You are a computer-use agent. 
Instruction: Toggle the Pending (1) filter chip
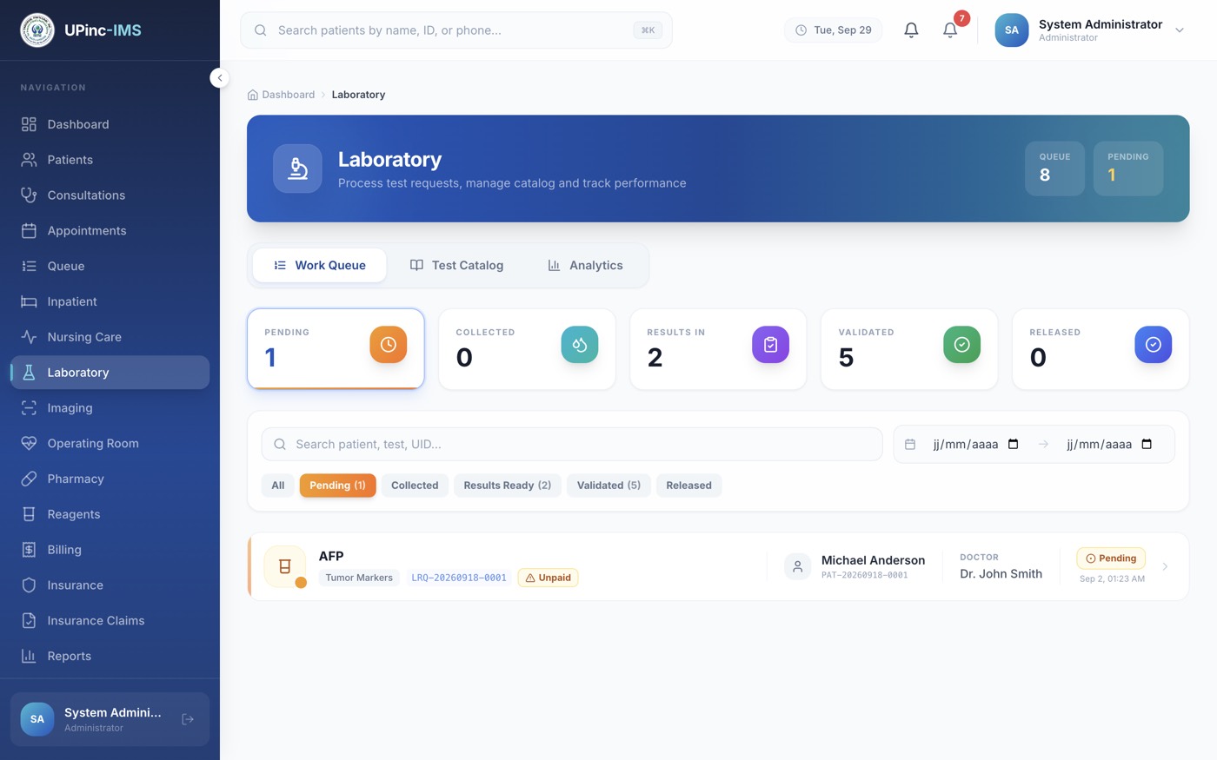(x=337, y=486)
